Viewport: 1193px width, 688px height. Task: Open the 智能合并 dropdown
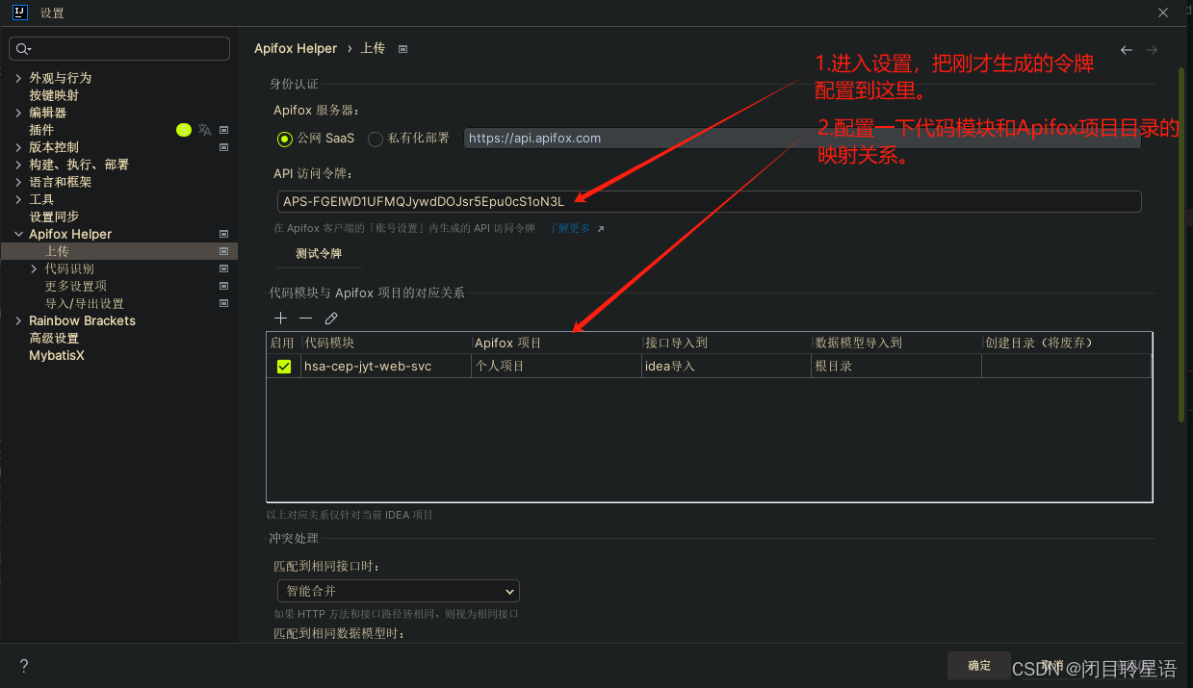tap(398, 591)
